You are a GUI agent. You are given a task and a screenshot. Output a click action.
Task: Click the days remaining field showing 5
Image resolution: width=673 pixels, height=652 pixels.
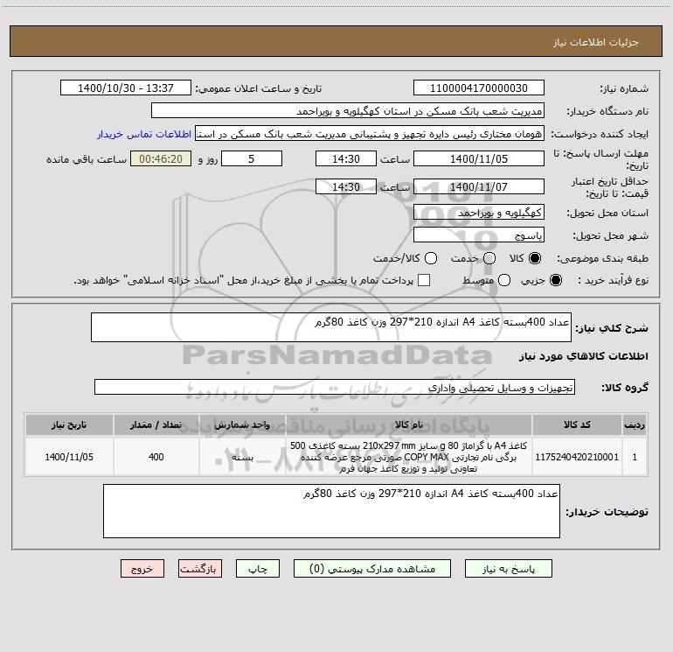coord(252,158)
